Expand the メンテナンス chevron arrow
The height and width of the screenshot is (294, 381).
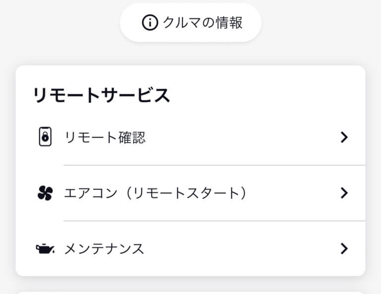point(344,248)
